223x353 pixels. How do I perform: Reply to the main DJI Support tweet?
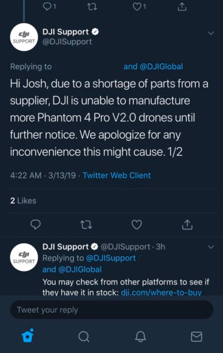click(x=36, y=225)
